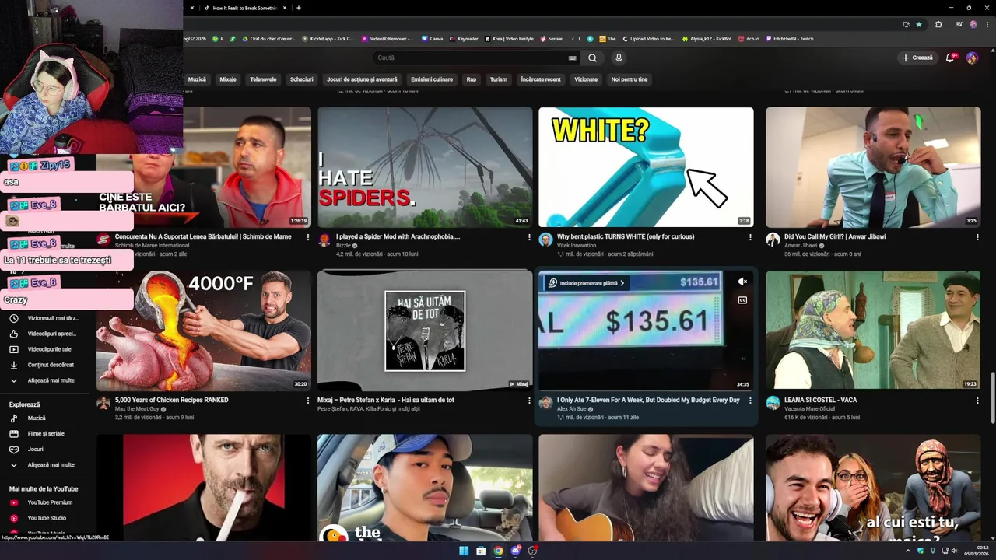Expand Afișează mai multe under Jocuri
Image resolution: width=996 pixels, height=560 pixels.
pyautogui.click(x=45, y=465)
